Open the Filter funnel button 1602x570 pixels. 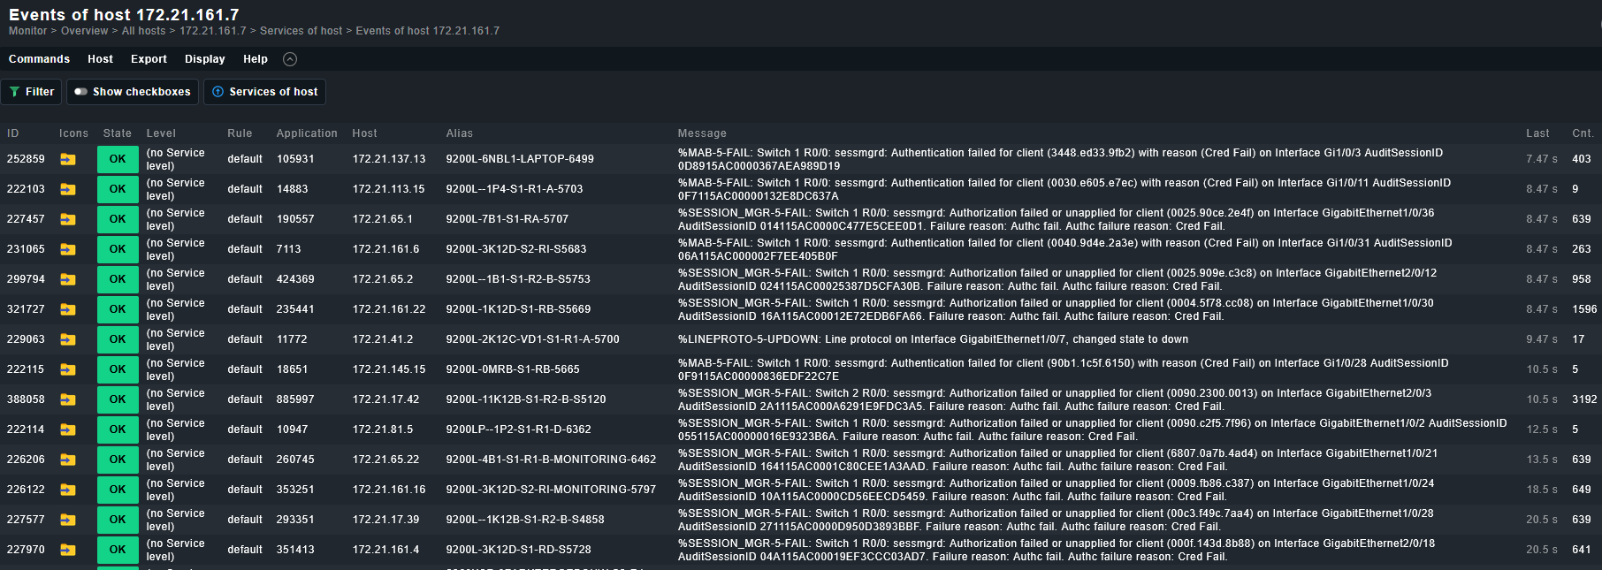pyautogui.click(x=32, y=92)
